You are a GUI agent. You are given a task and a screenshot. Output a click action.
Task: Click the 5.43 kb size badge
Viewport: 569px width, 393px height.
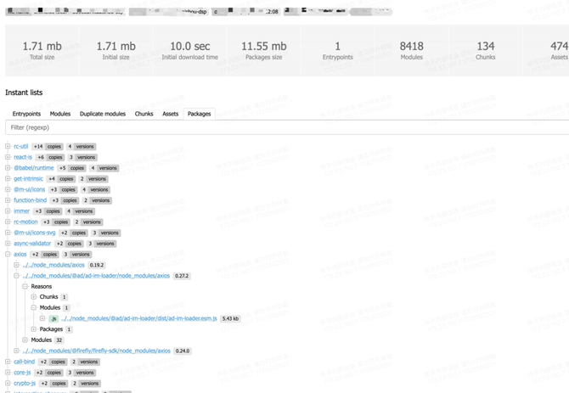click(x=230, y=318)
